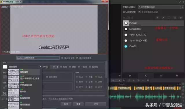Open the gear settings tab icon

pos(177,76)
